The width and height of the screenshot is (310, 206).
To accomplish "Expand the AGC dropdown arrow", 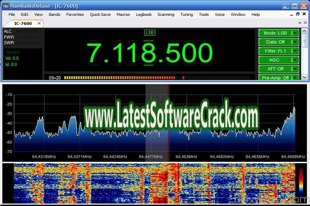I will [x=294, y=60].
